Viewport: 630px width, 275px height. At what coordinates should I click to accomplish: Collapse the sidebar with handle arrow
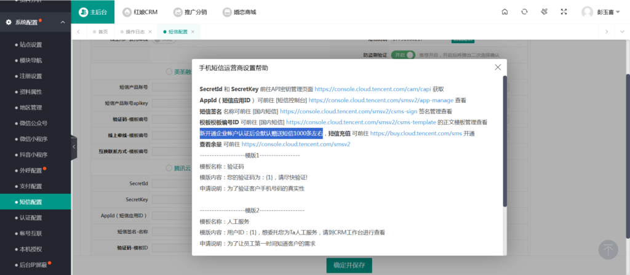click(74, 147)
